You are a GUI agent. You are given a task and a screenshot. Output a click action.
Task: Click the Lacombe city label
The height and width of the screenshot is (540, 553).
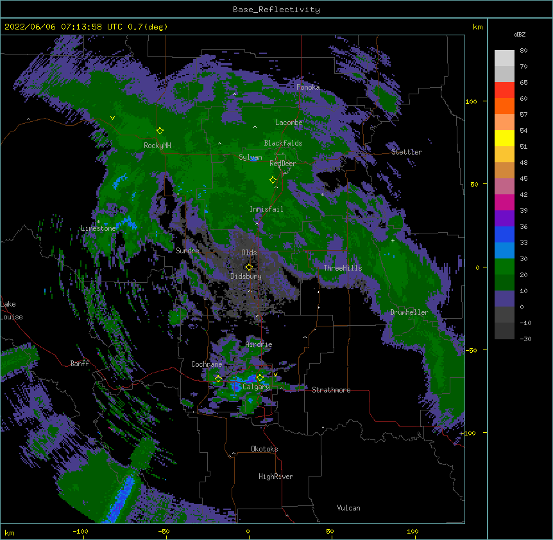pyautogui.click(x=289, y=122)
